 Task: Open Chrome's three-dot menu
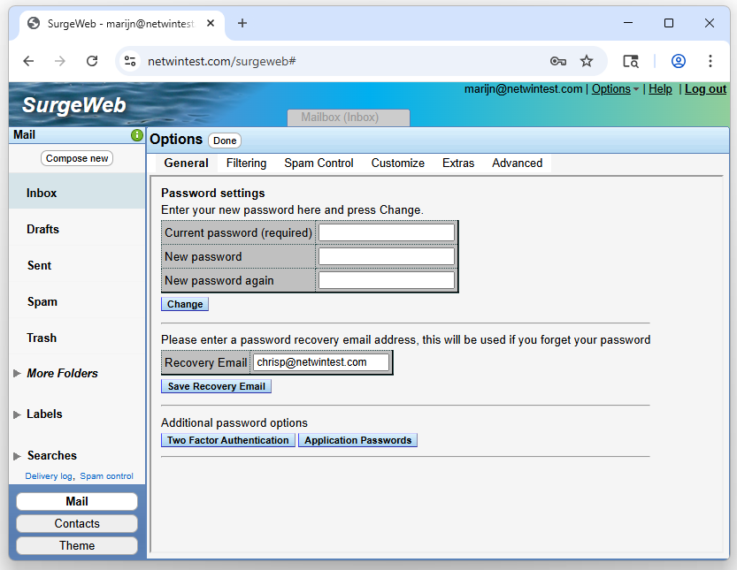(x=710, y=61)
